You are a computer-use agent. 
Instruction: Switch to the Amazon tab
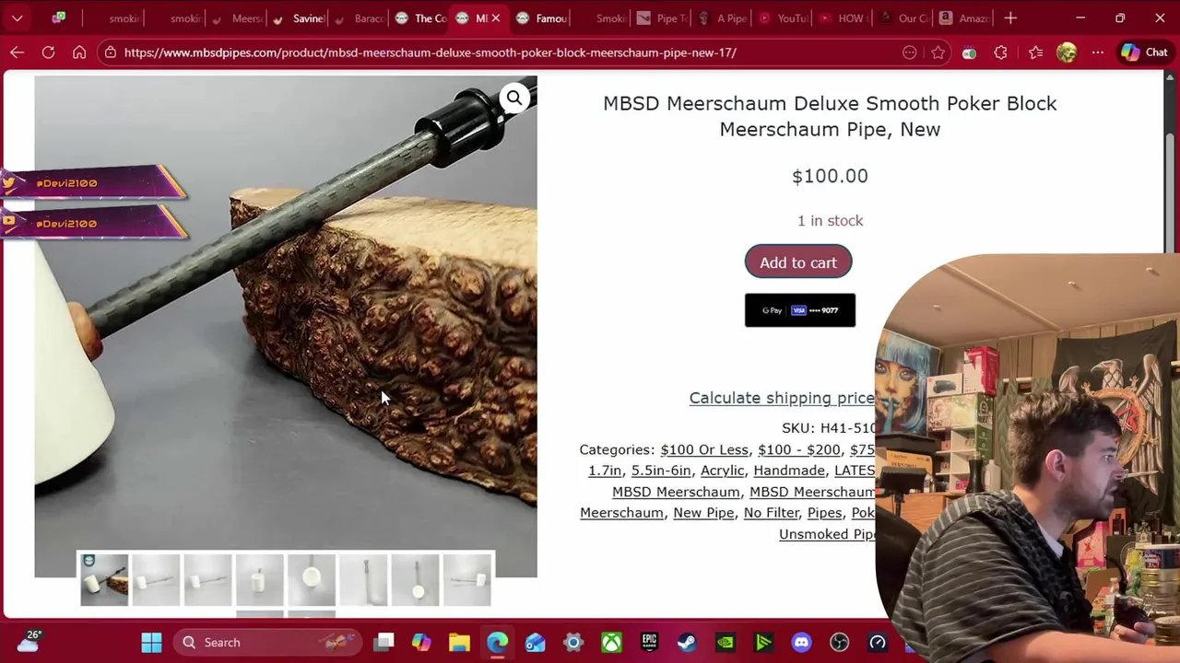(x=963, y=18)
